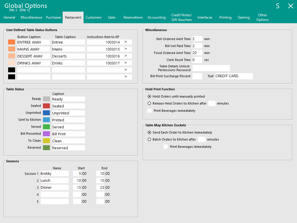297x223 pixels.
Task: Tick Print Beverages immediately under Kitchen Dockets
Action: (166, 147)
